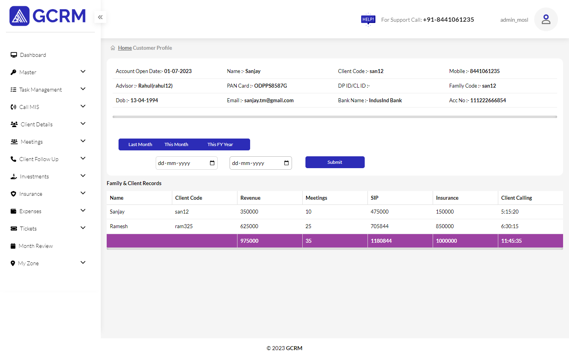
Task: Open the Client Details menu item
Action: coord(36,124)
